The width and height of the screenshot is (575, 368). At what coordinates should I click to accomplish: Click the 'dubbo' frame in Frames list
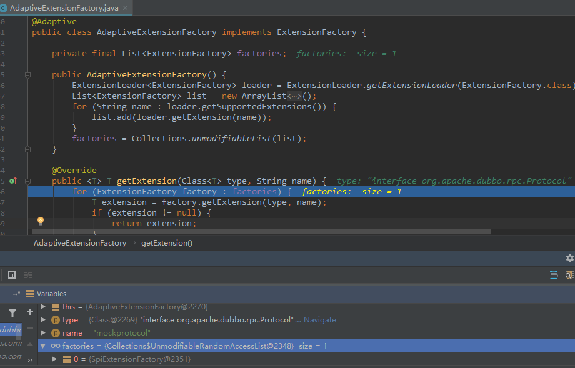tap(11, 329)
